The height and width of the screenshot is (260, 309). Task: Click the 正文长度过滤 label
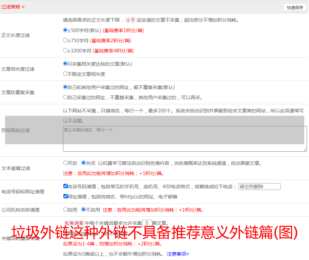pyautogui.click(x=15, y=35)
